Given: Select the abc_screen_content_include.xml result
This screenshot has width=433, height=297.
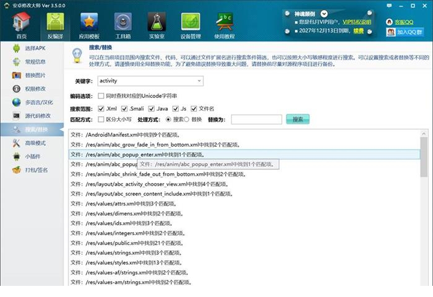Looking at the screenshot, I should pyautogui.click(x=244, y=194).
